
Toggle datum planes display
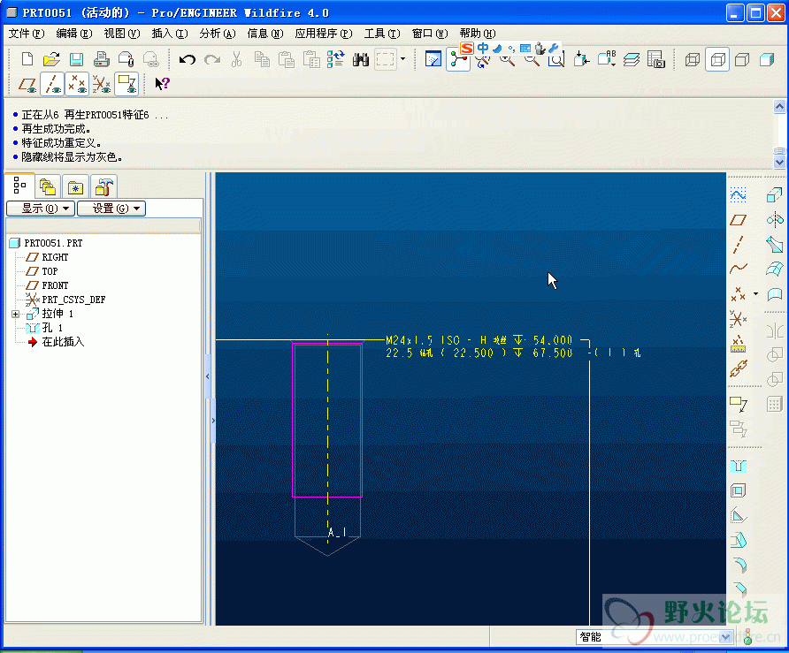(x=27, y=85)
